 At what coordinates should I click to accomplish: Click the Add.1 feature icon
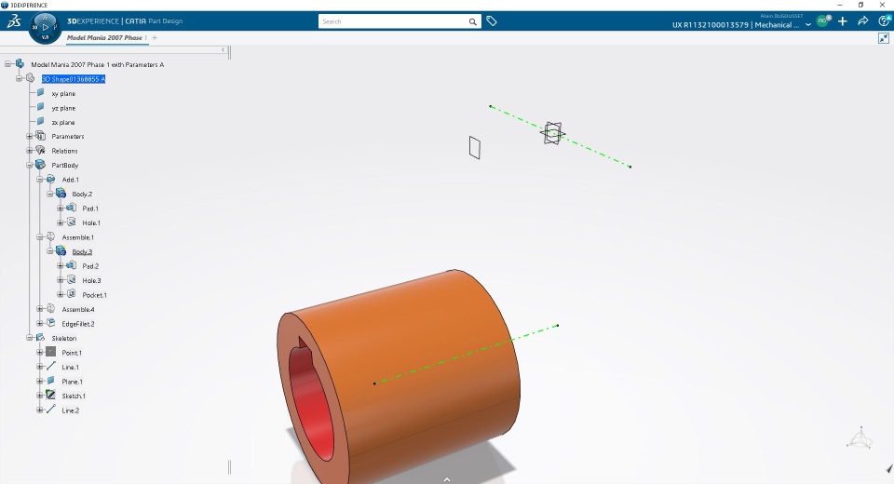[50, 179]
